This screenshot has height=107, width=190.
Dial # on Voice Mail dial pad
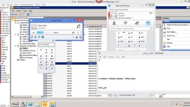coord(52,69)
